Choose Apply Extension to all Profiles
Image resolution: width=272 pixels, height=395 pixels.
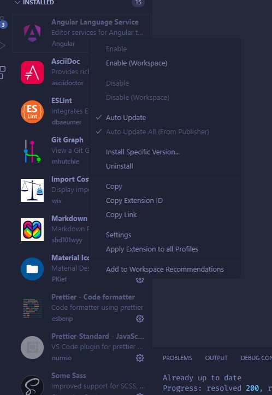tap(152, 249)
